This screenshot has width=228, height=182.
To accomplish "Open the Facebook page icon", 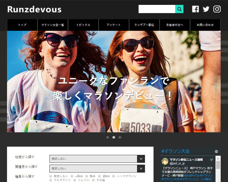I will click(195, 9).
